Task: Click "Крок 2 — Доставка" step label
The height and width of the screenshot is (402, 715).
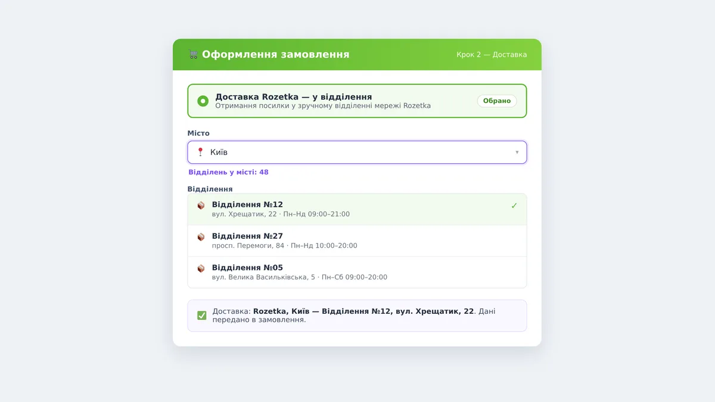Action: coord(492,55)
